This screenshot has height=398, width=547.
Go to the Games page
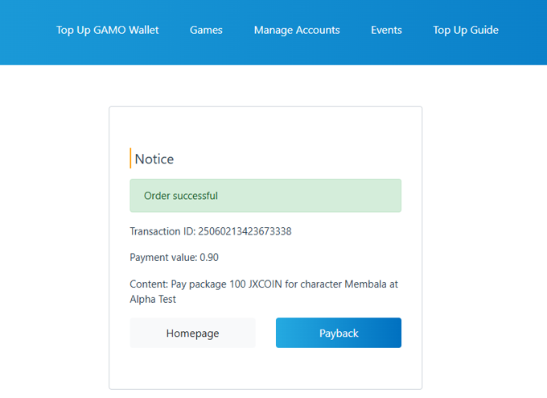[x=206, y=30]
